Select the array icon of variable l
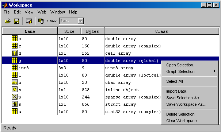 point(15,75)
